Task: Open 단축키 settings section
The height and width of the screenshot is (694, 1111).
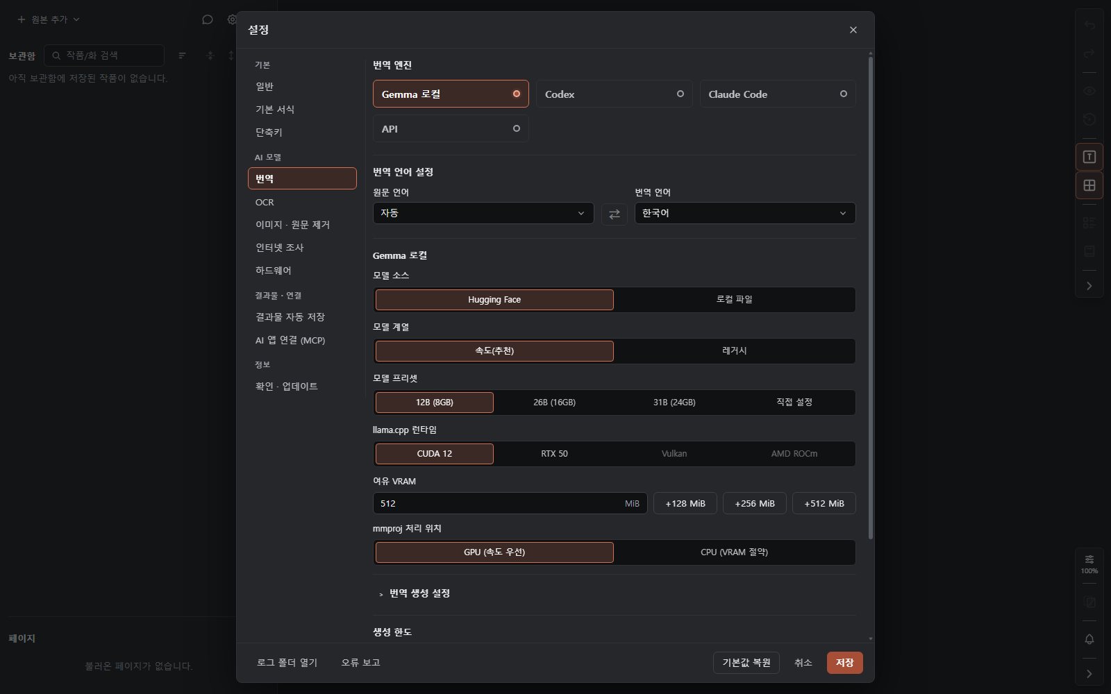Action: click(x=302, y=132)
